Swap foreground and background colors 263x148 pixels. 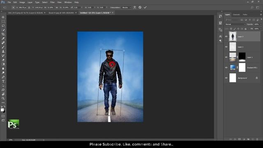pos(5,106)
